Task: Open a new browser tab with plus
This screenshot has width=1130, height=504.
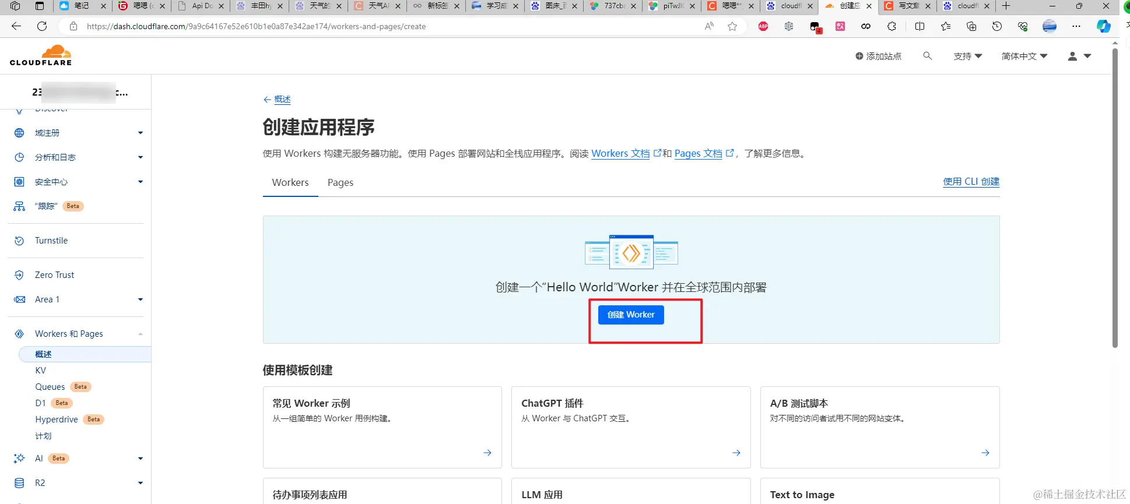Action: 1006,6
